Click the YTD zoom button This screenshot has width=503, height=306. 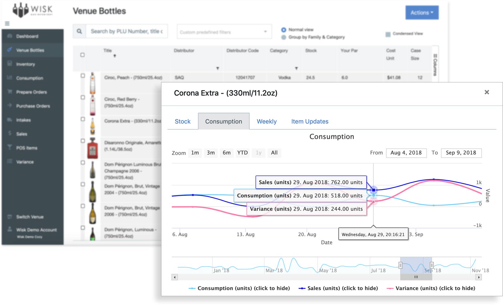(x=242, y=153)
